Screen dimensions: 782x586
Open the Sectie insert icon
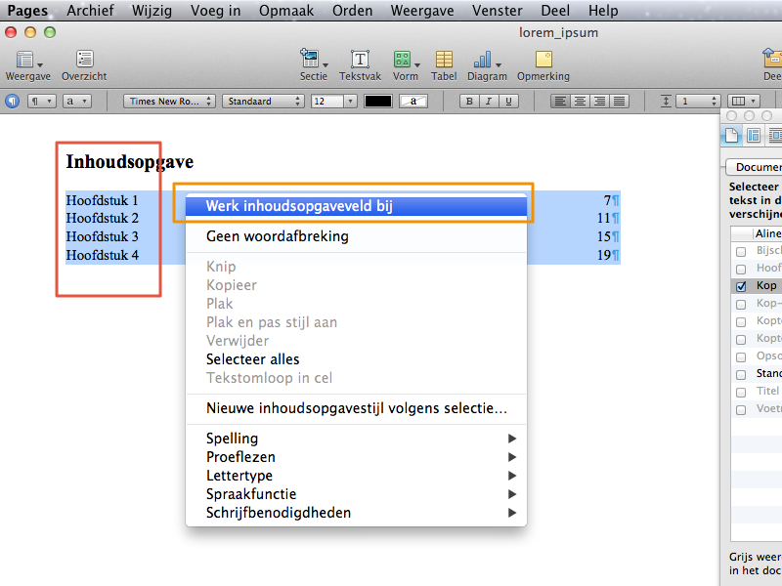click(313, 59)
